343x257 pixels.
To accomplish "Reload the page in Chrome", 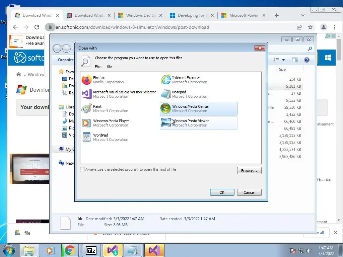I will pyautogui.click(x=37, y=27).
